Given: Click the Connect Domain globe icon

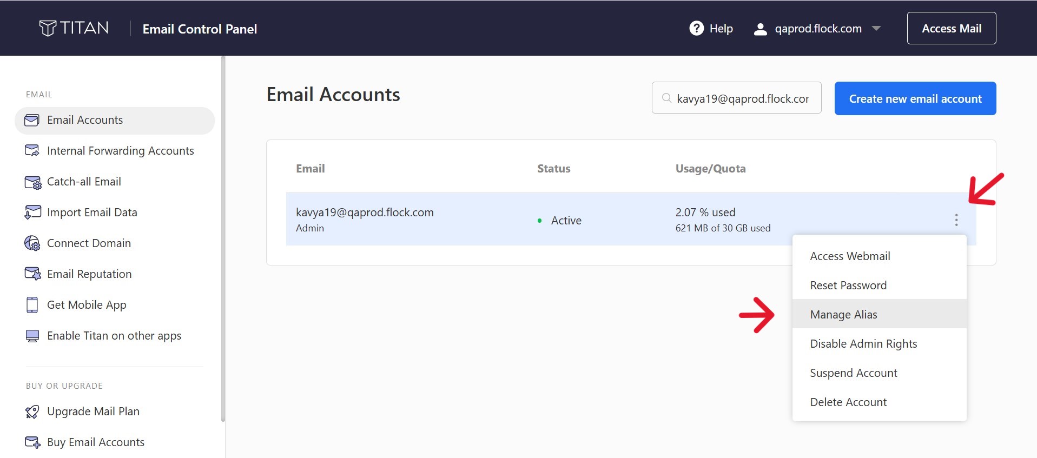Looking at the screenshot, I should click(32, 243).
